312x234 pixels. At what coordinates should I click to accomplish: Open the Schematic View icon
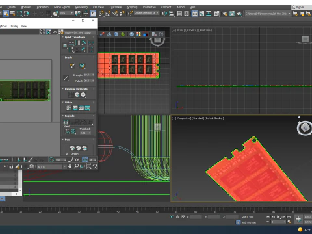point(209,14)
